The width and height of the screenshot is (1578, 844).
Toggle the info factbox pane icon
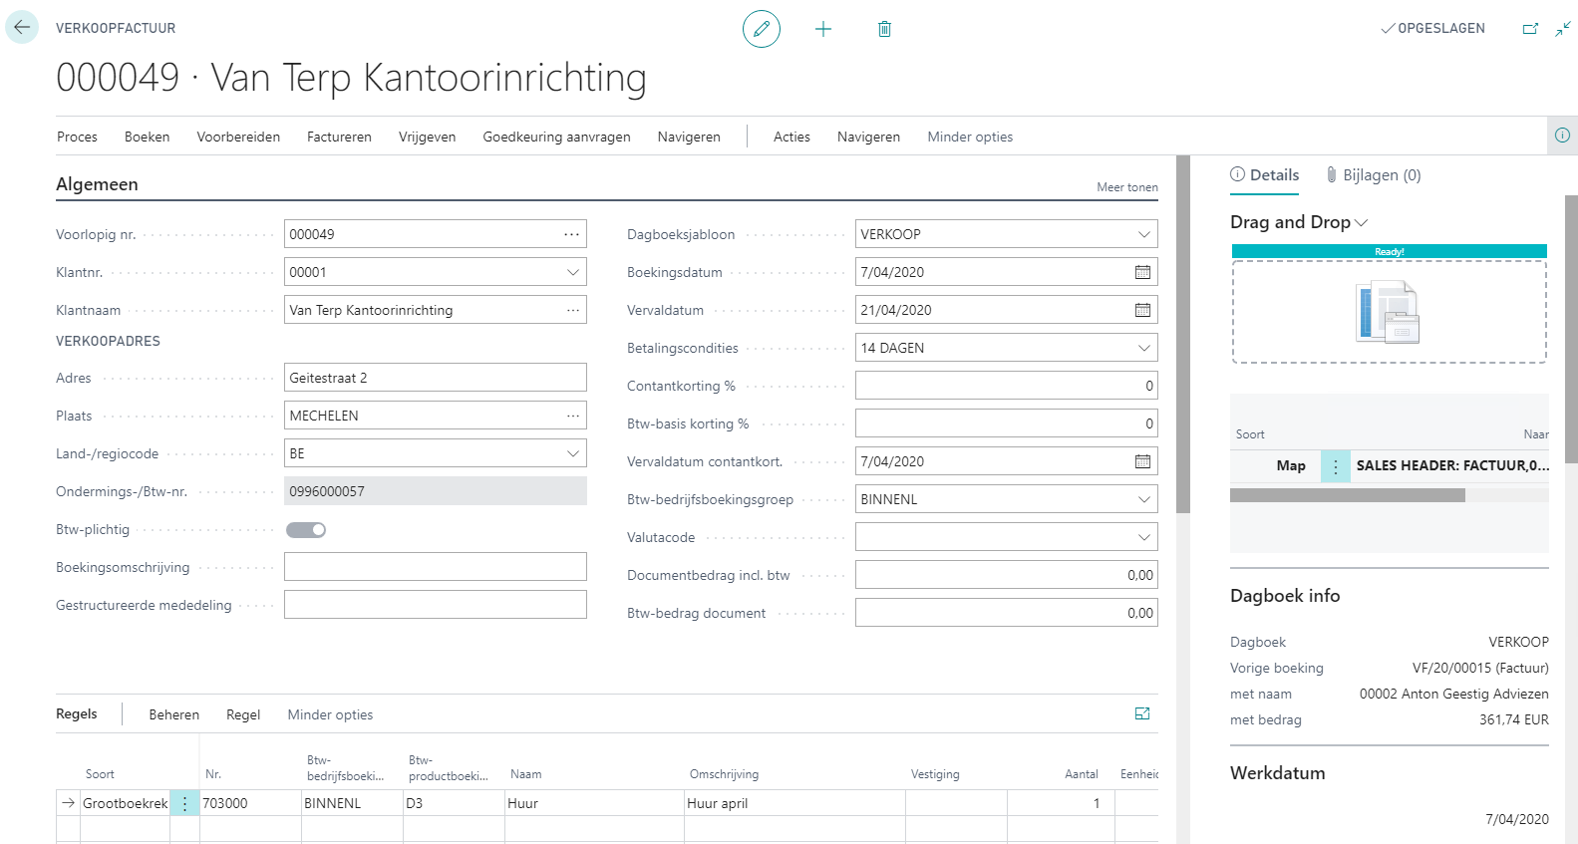1562,136
